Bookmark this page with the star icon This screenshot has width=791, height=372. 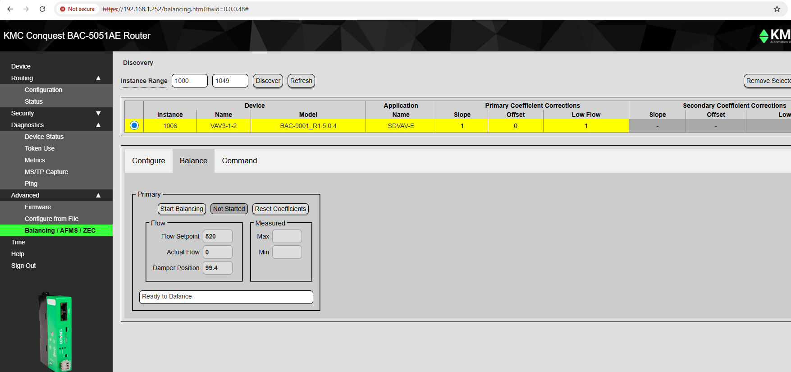[777, 9]
